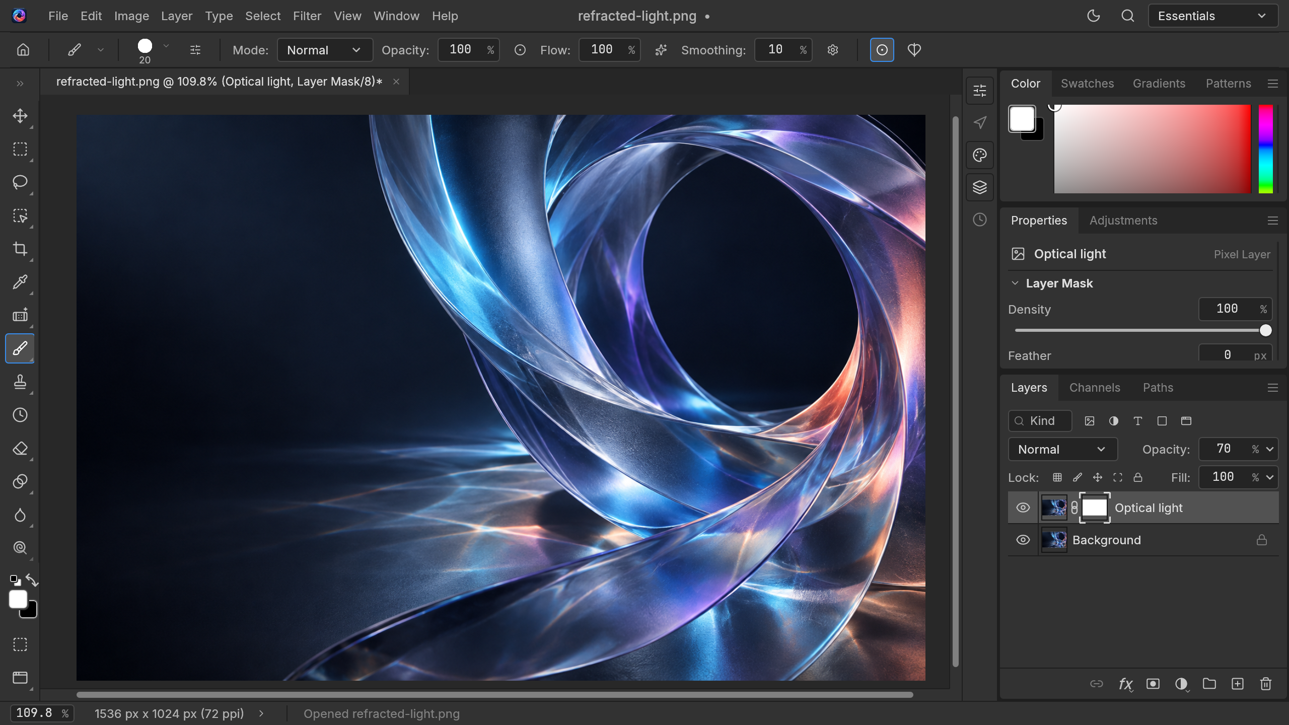Open the brush Mode dropdown
This screenshot has width=1289, height=725.
click(x=325, y=50)
